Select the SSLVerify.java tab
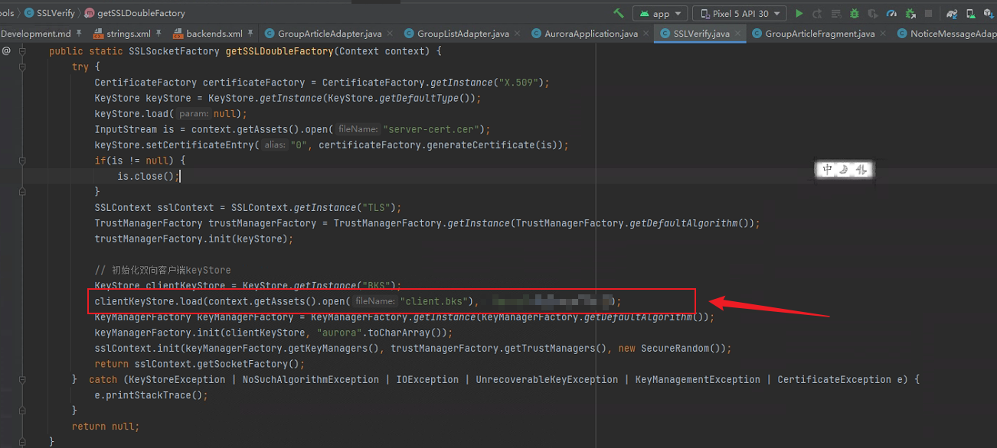 701,34
